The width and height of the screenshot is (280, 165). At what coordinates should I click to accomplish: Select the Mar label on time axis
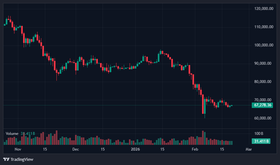pyautogui.click(x=248, y=149)
